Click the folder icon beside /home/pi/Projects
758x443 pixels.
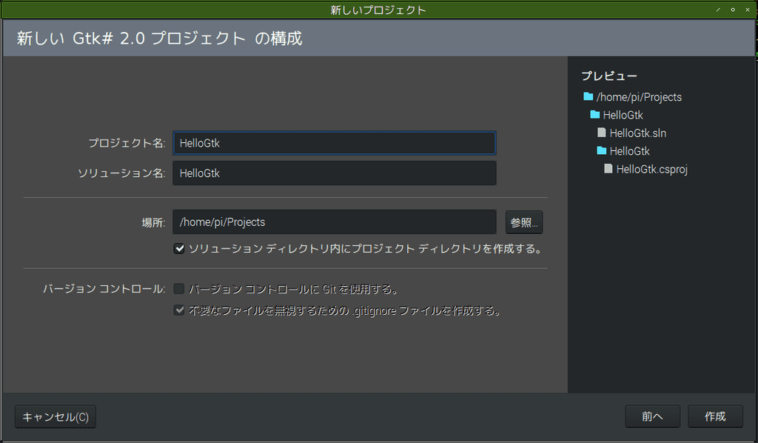[588, 97]
